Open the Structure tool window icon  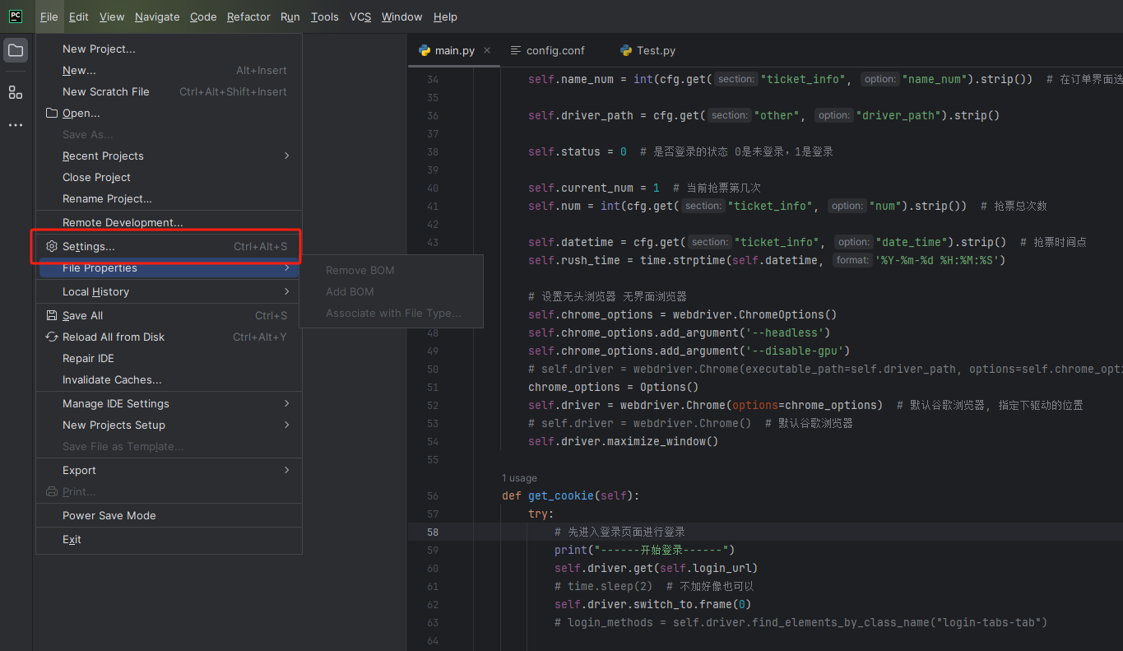[16, 92]
